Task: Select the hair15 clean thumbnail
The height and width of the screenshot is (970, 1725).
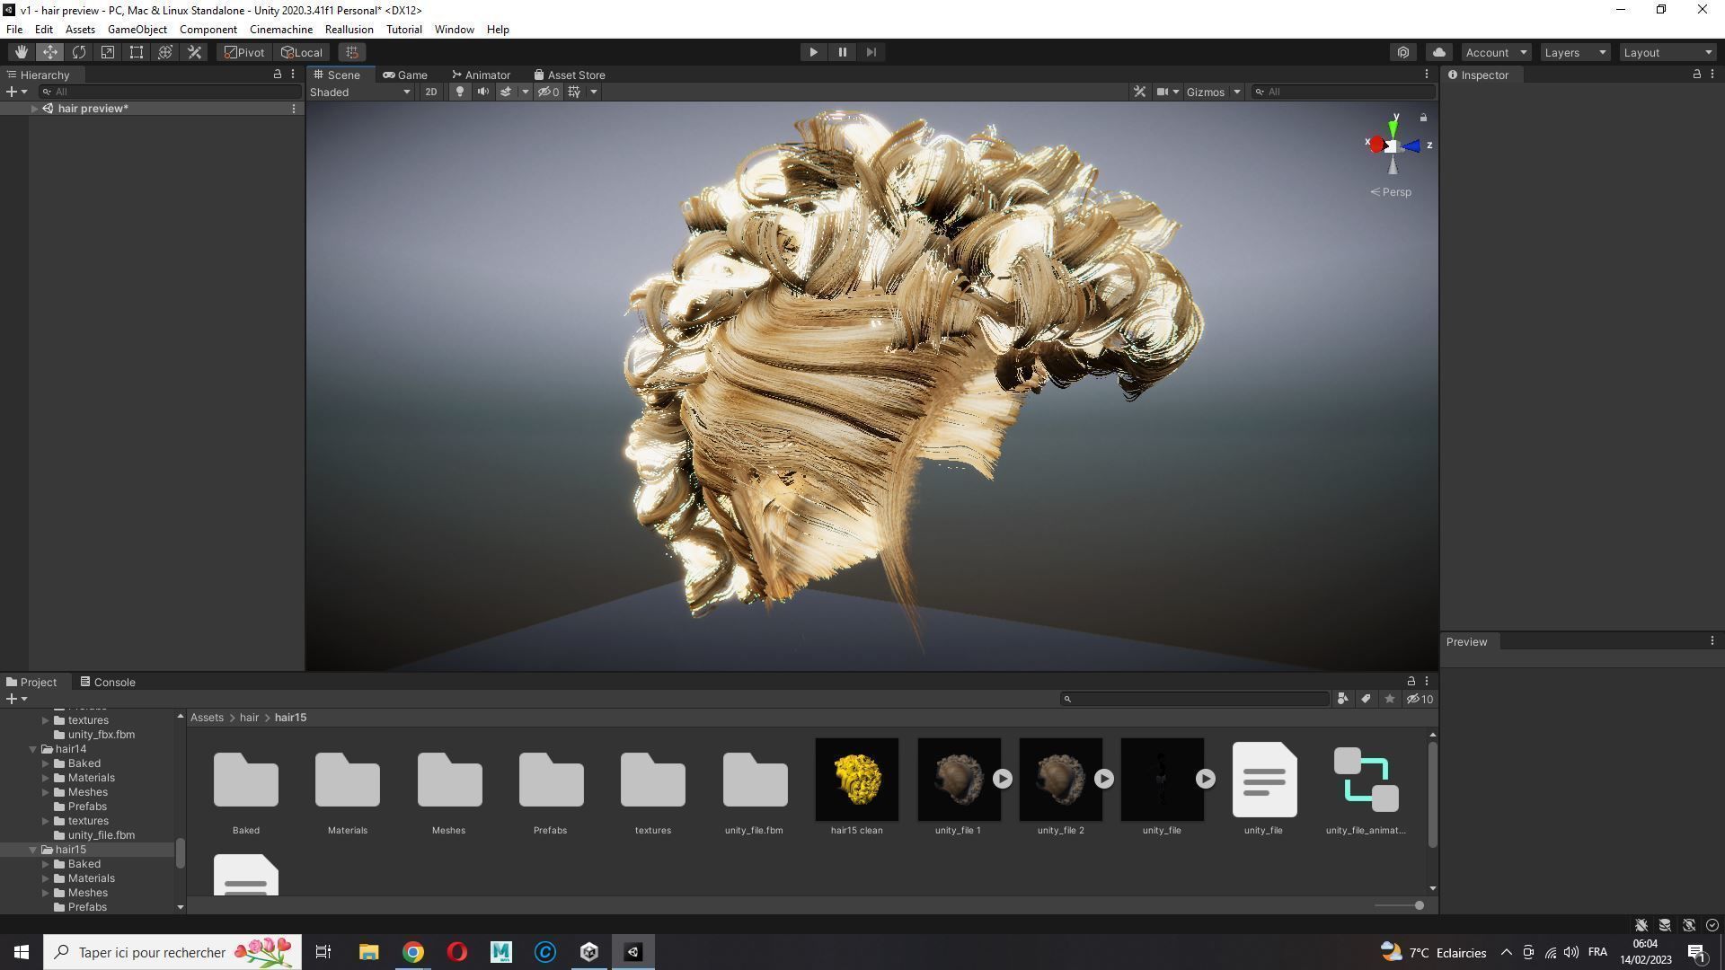Action: pyautogui.click(x=856, y=780)
